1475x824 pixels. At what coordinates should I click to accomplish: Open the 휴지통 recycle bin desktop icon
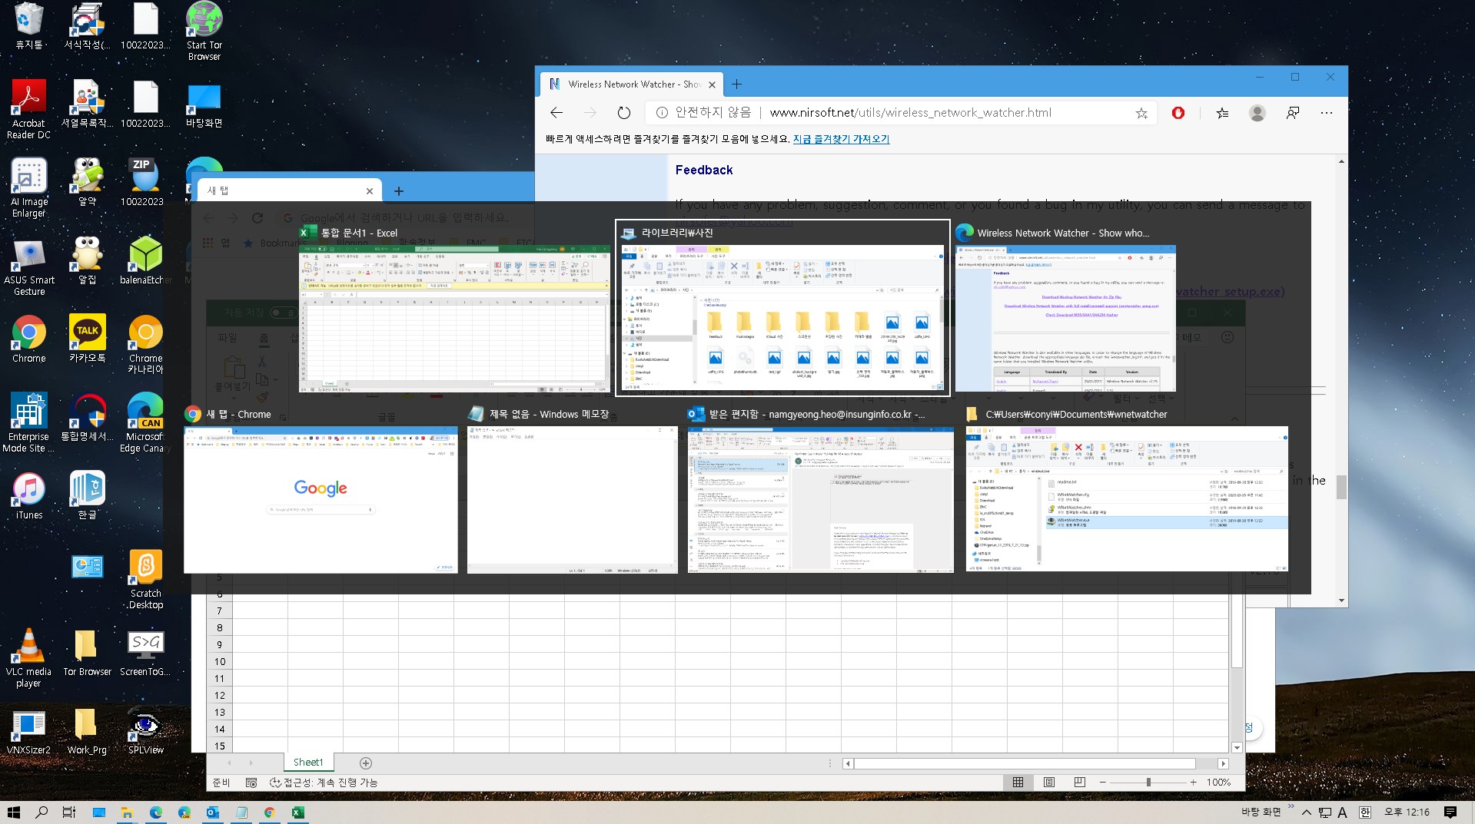(29, 27)
